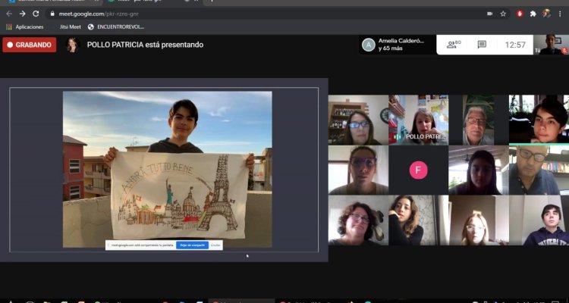Open the Extensions puzzle-piece menu
This screenshot has width=569, height=303.
(x=533, y=14)
